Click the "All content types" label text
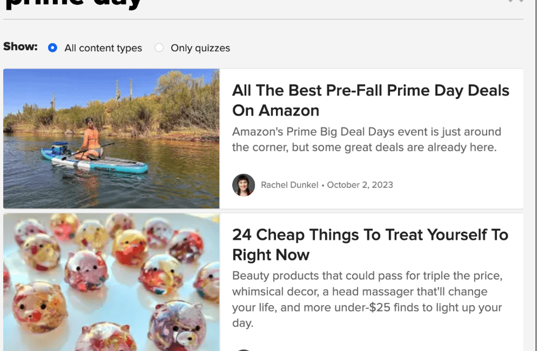539x351 pixels. point(103,48)
